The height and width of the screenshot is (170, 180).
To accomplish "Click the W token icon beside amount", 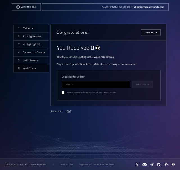I will tap(98, 48).
